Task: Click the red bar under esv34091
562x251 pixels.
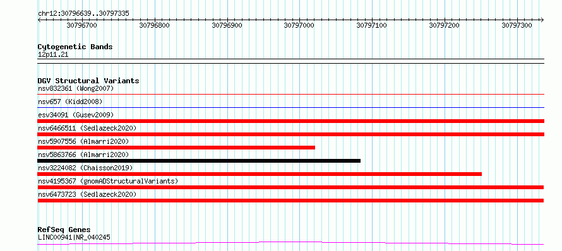Action: coord(290,121)
